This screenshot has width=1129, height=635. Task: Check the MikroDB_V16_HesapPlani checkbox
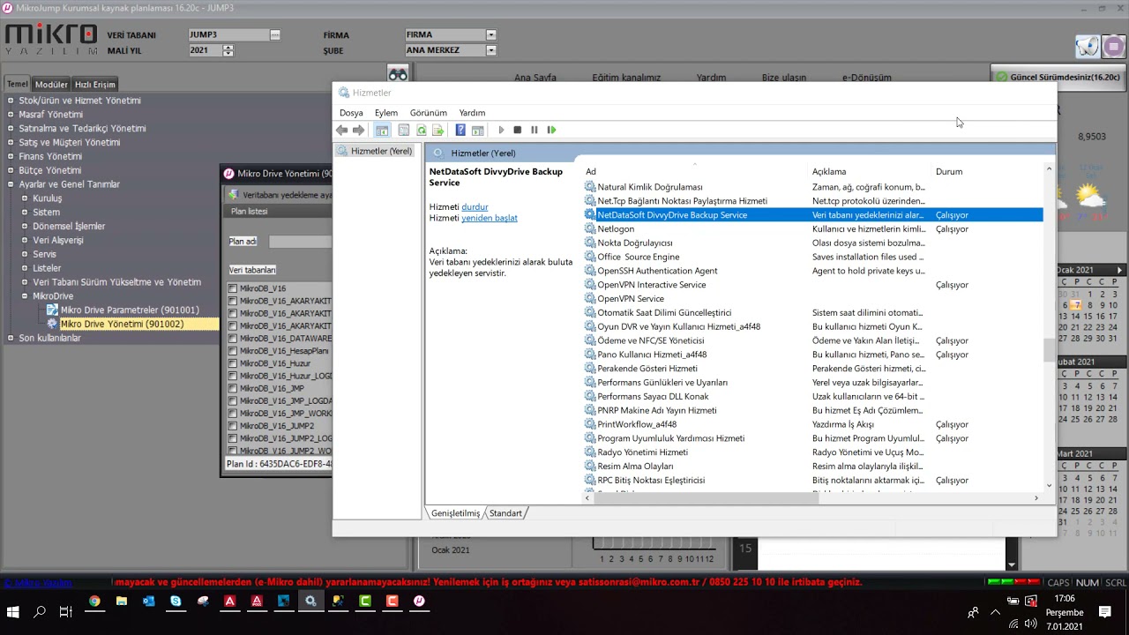(x=233, y=350)
